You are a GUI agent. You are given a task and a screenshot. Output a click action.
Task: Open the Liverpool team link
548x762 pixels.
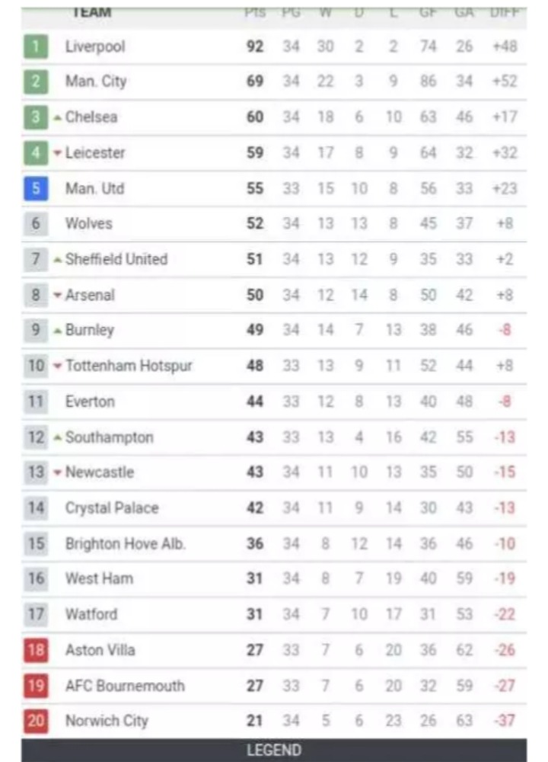pyautogui.click(x=95, y=46)
